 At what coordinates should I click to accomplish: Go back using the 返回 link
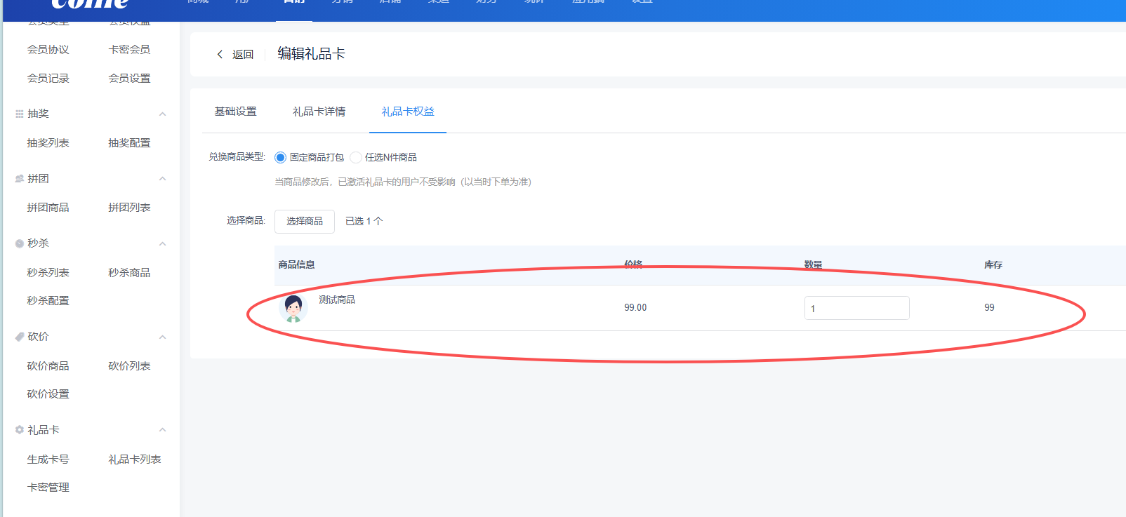[243, 54]
